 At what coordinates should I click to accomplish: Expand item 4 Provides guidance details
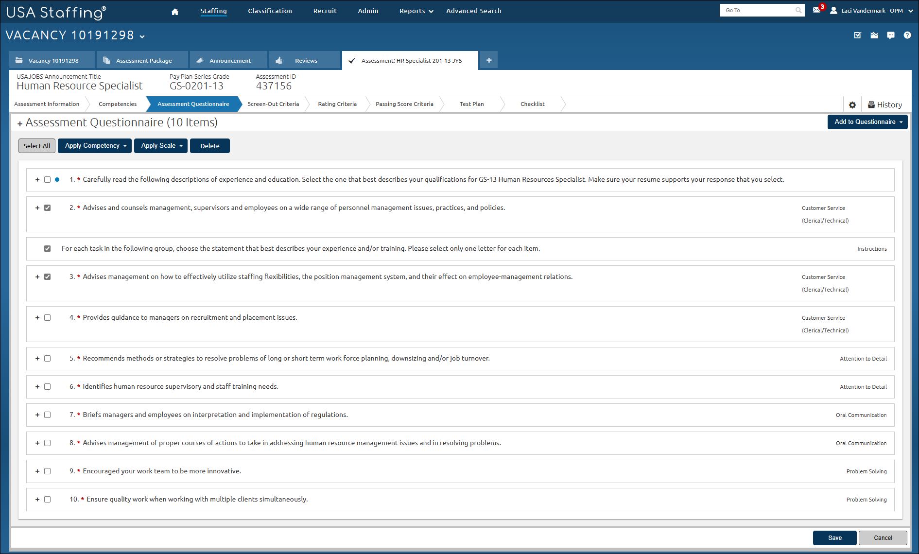pyautogui.click(x=37, y=318)
